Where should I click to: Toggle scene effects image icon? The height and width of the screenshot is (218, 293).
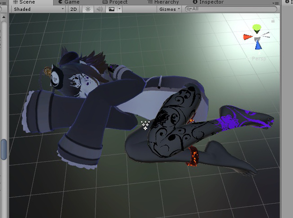(x=112, y=9)
